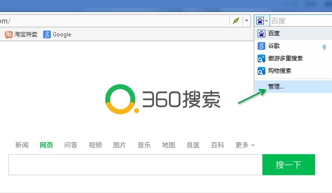This screenshot has width=332, height=193.
Task: Click into the 百度 search box
Action: pyautogui.click(x=301, y=21)
